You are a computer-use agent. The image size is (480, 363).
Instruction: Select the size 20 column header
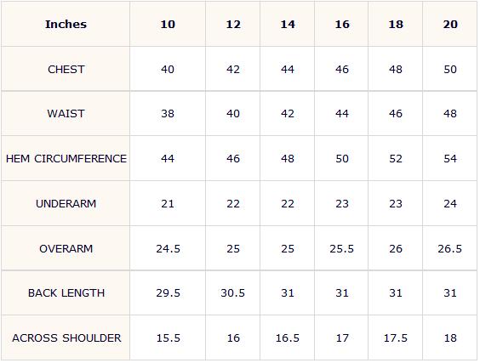pos(450,24)
